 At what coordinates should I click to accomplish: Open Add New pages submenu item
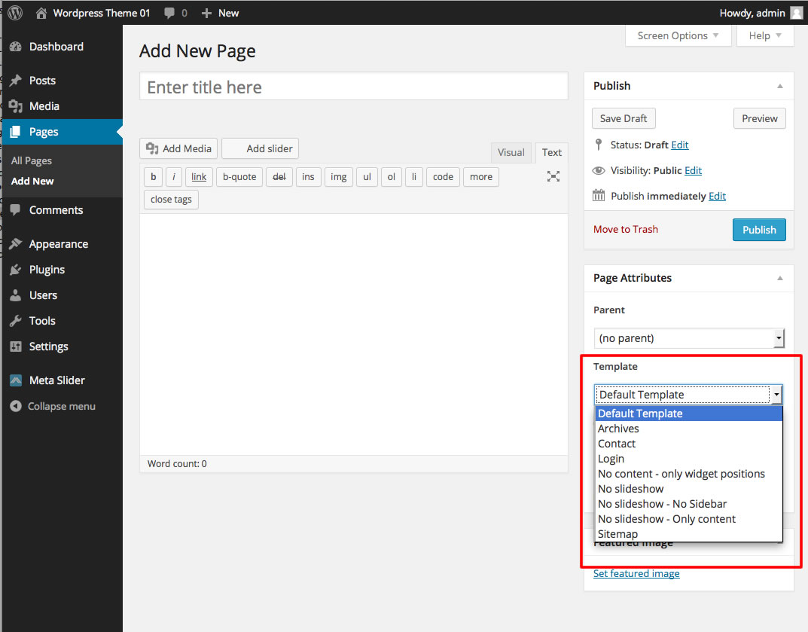coord(32,181)
